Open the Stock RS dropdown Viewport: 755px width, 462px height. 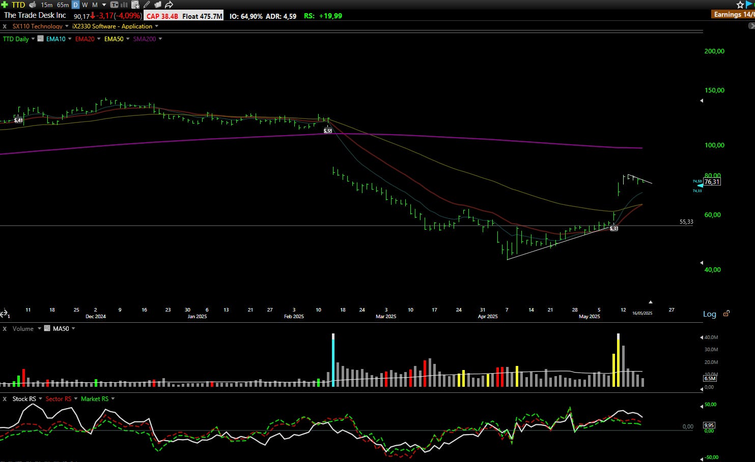(x=40, y=399)
